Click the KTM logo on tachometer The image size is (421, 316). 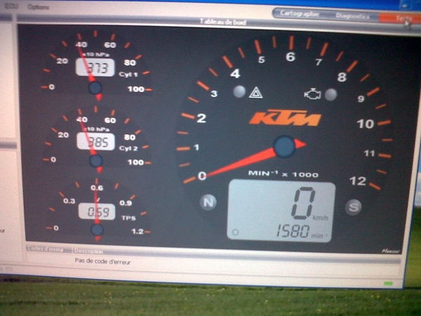[x=285, y=118]
